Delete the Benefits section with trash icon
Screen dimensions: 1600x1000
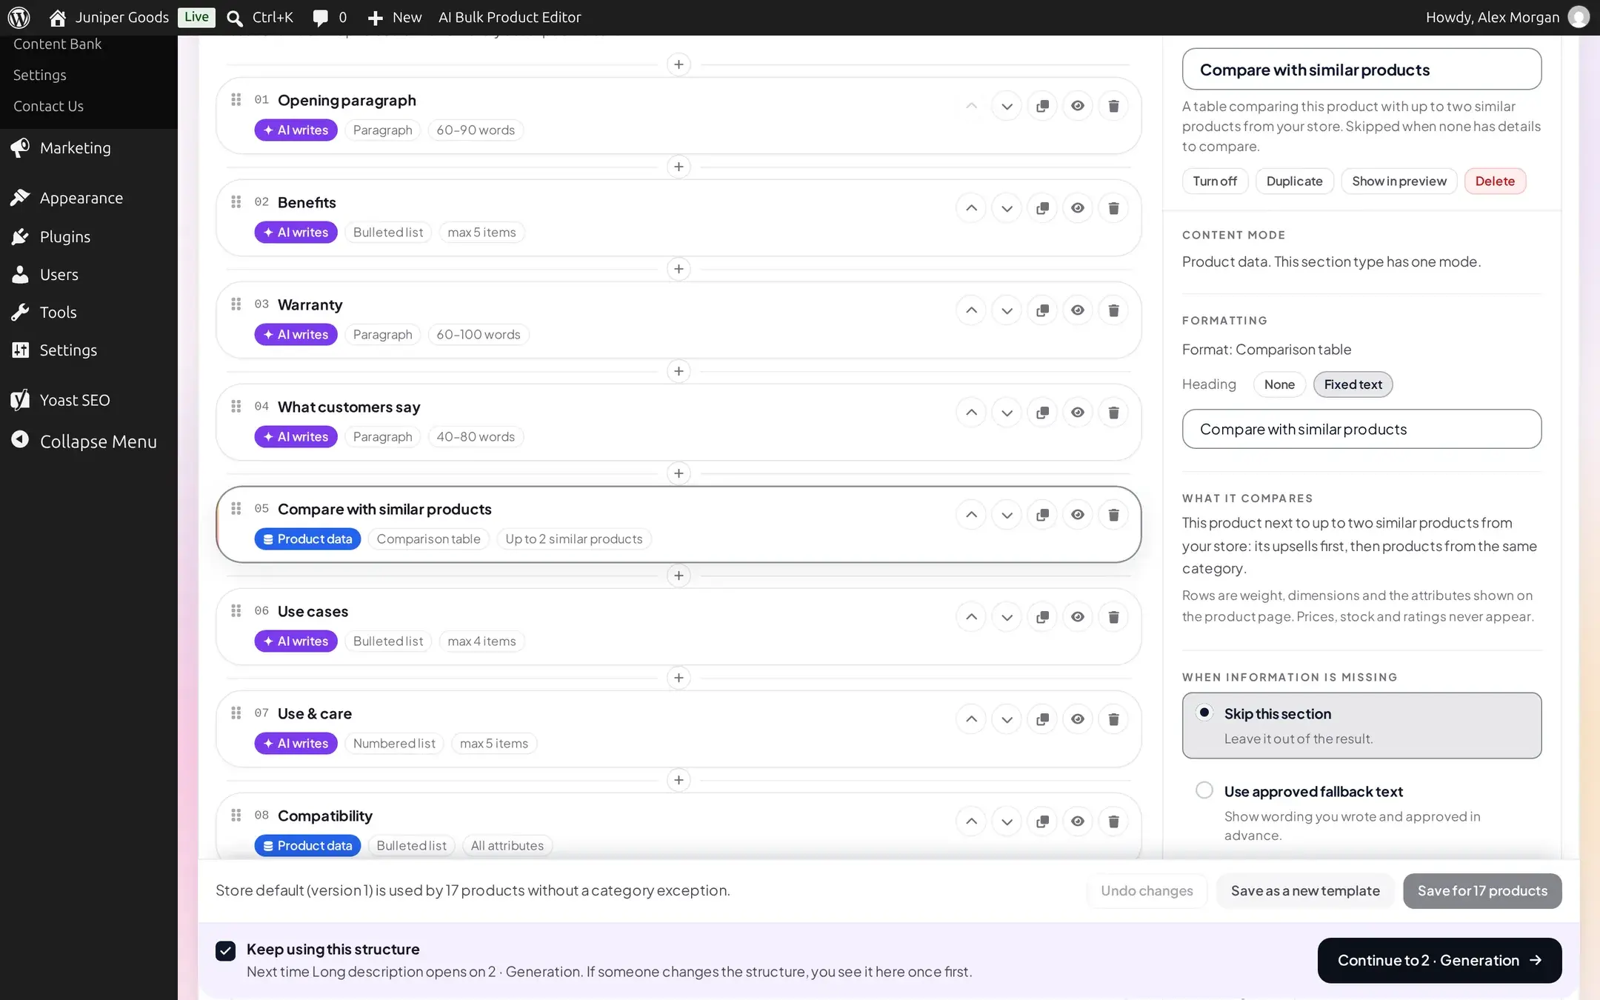[x=1113, y=208]
